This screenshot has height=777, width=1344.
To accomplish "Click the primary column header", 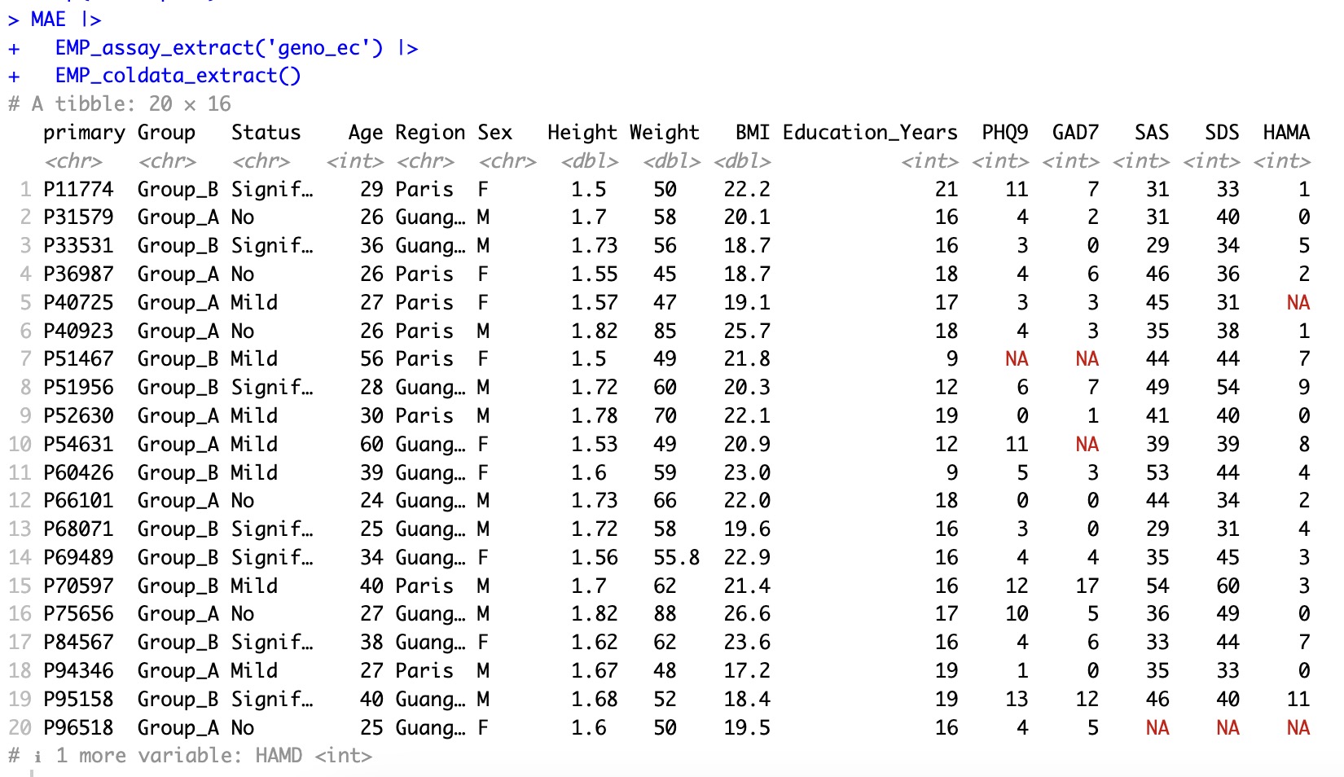I will point(84,132).
